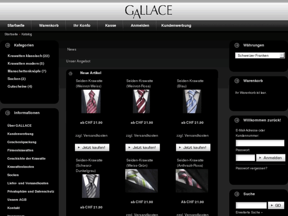Click the arrow icon beside Informationen

point(8,113)
